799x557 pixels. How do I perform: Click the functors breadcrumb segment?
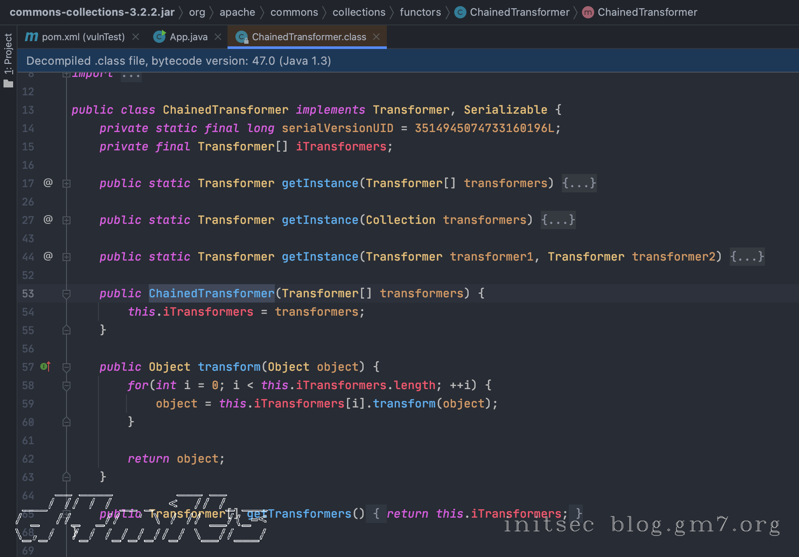click(x=420, y=12)
